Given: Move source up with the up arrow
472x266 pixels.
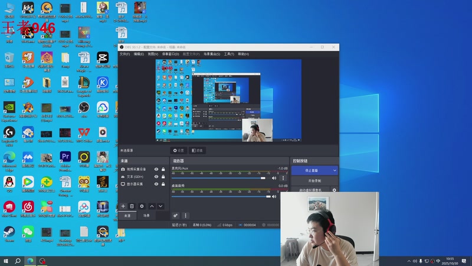Looking at the screenshot, I should [x=152, y=206].
